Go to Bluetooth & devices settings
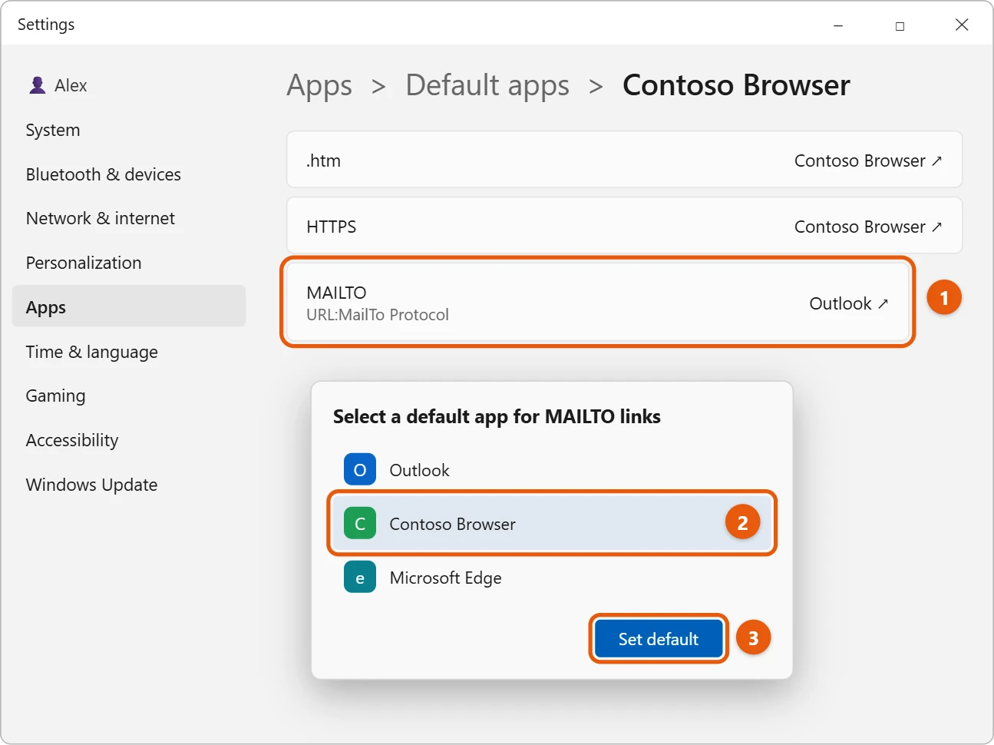This screenshot has height=745, width=994. coord(104,174)
